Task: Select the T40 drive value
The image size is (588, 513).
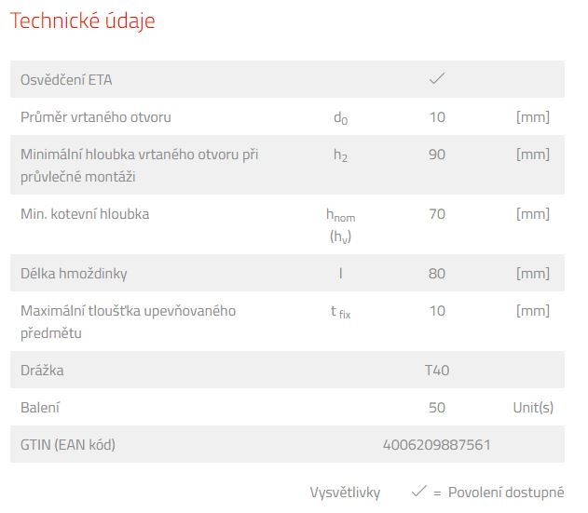Action: pyautogui.click(x=436, y=371)
